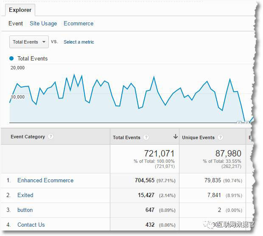Switch to the Explorer tab
The image size is (263, 236).
pos(20,10)
